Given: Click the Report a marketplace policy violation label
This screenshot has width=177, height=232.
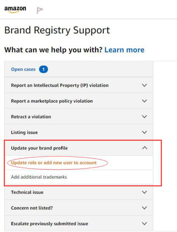Looking at the screenshot, I should pyautogui.click(x=52, y=101).
